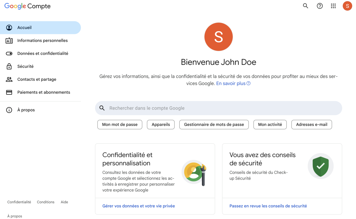Click the large S profile picture
Viewport: 356px width, 219px height.
tap(219, 37)
